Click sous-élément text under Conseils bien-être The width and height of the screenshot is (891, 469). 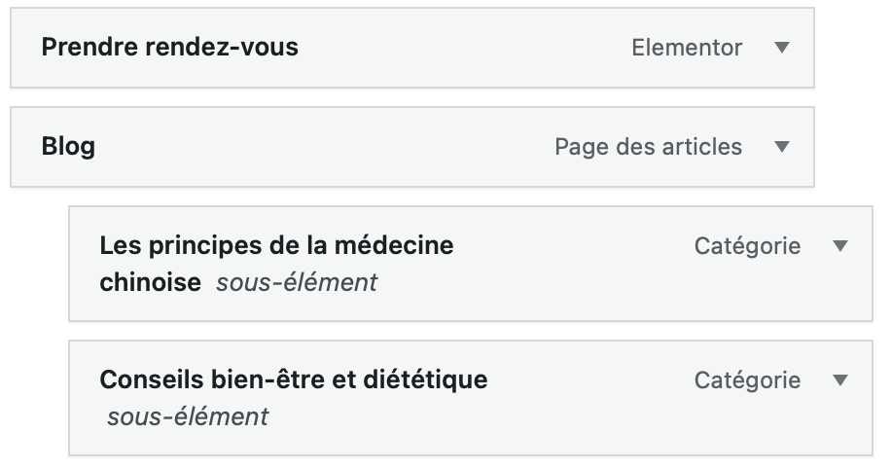tap(188, 417)
